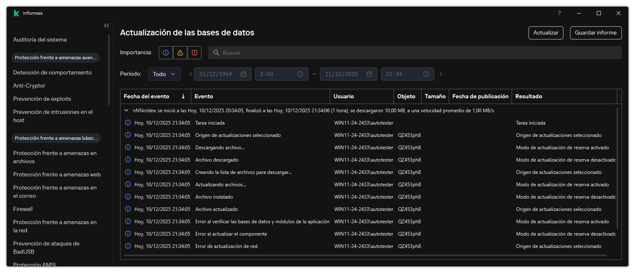Image resolution: width=635 pixels, height=273 pixels.
Task: Toggle the critical importance filter
Action: click(x=195, y=53)
